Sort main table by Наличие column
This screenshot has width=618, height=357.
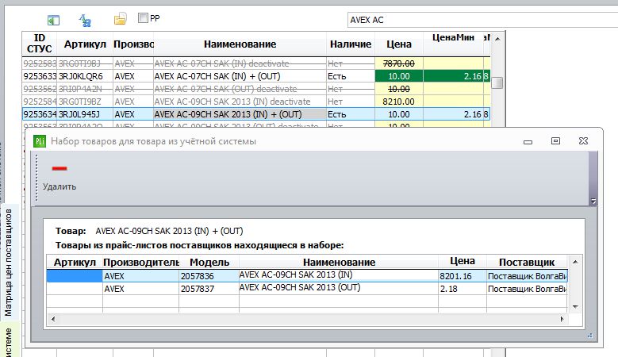pyautogui.click(x=351, y=44)
